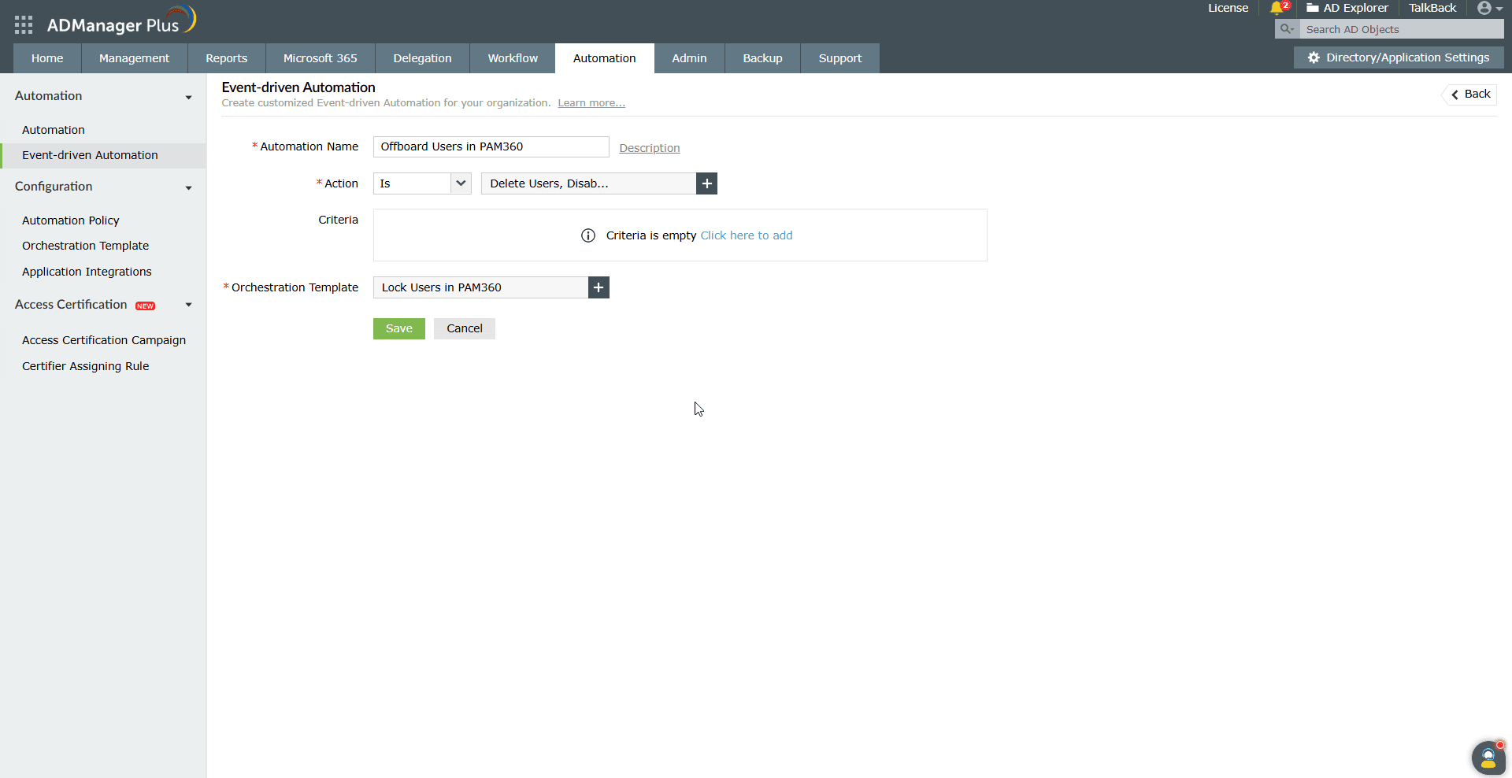Select the Automation tab
The width and height of the screenshot is (1512, 778).
tap(605, 58)
